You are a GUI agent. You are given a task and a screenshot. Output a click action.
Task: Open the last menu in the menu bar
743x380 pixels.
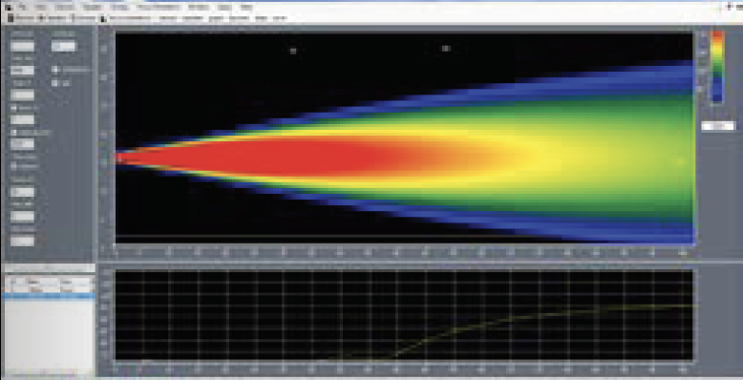tap(246, 7)
